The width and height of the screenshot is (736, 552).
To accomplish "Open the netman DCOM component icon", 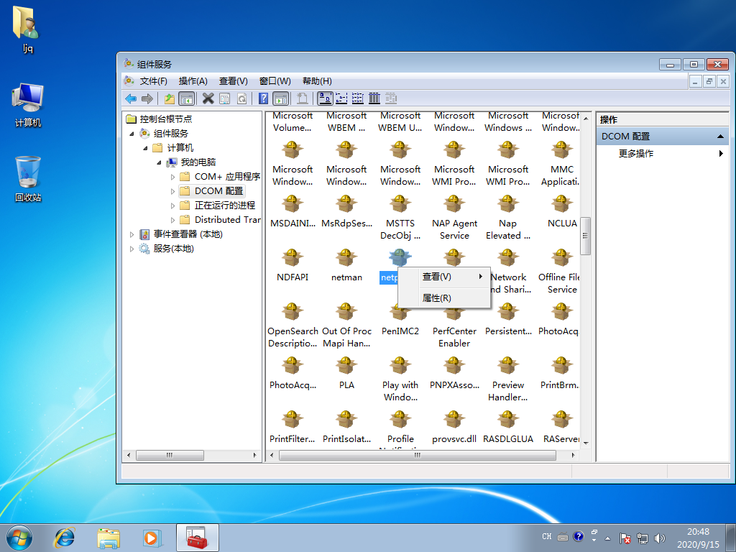I will tap(346, 258).
